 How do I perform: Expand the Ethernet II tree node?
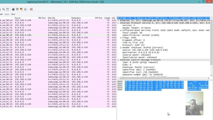tap(118, 20)
